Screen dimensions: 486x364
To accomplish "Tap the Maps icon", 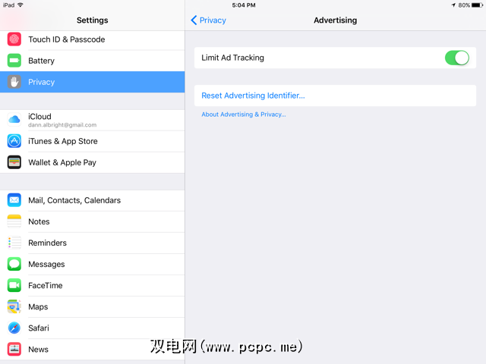I will click(14, 306).
